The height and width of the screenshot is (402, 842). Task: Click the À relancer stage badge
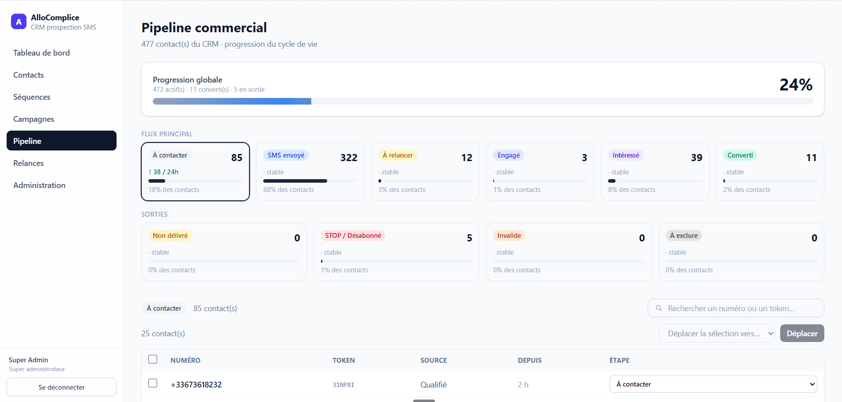coord(397,155)
